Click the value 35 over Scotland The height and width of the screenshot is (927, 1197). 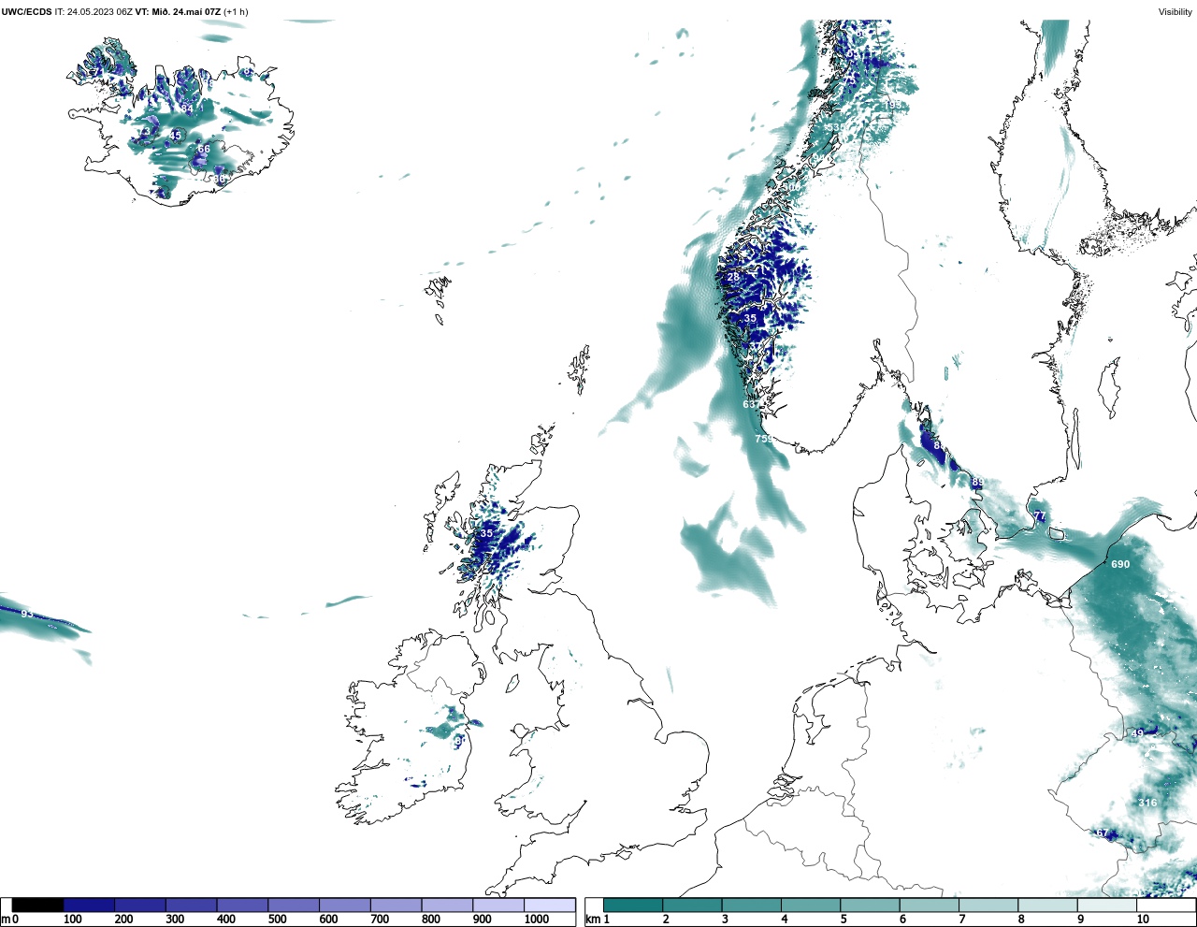(x=485, y=533)
